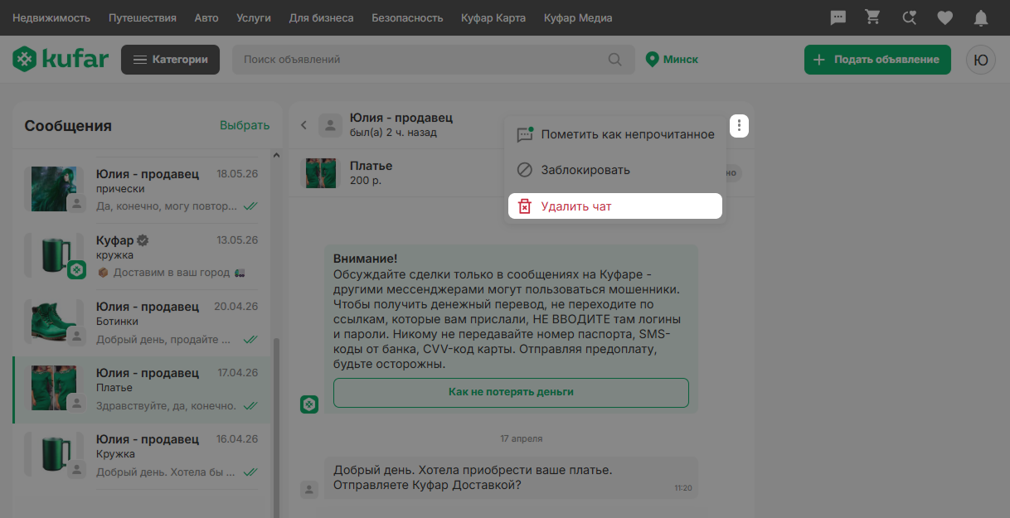Open notifications bell icon
Viewport: 1010px width, 518px height.
[x=981, y=17]
